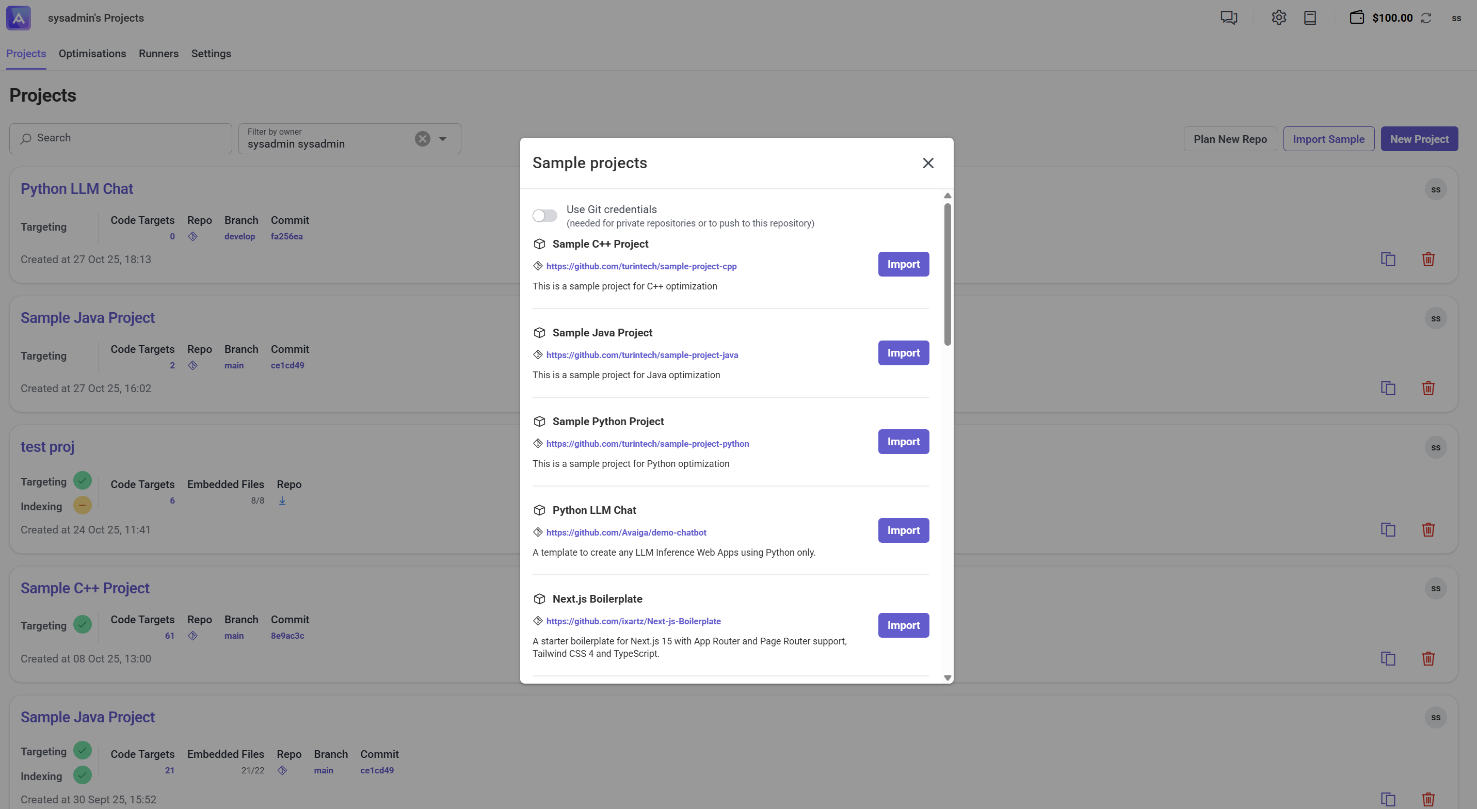
Task: Click the chat feedback icon
Action: pyautogui.click(x=1229, y=18)
